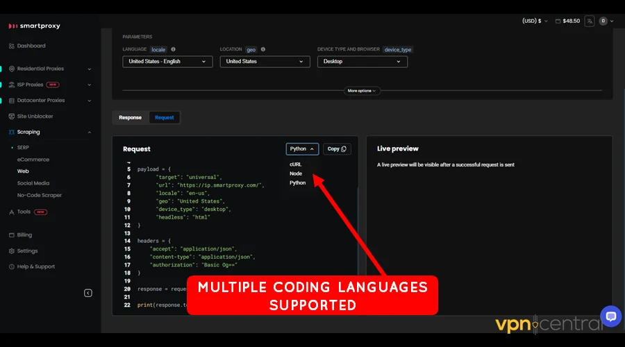The height and width of the screenshot is (347, 625).
Task: Click the ISP Proxies icon
Action: pyautogui.click(x=12, y=85)
